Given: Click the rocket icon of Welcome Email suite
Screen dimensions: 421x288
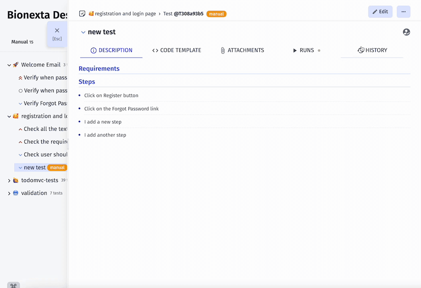Looking at the screenshot, I should [x=16, y=64].
